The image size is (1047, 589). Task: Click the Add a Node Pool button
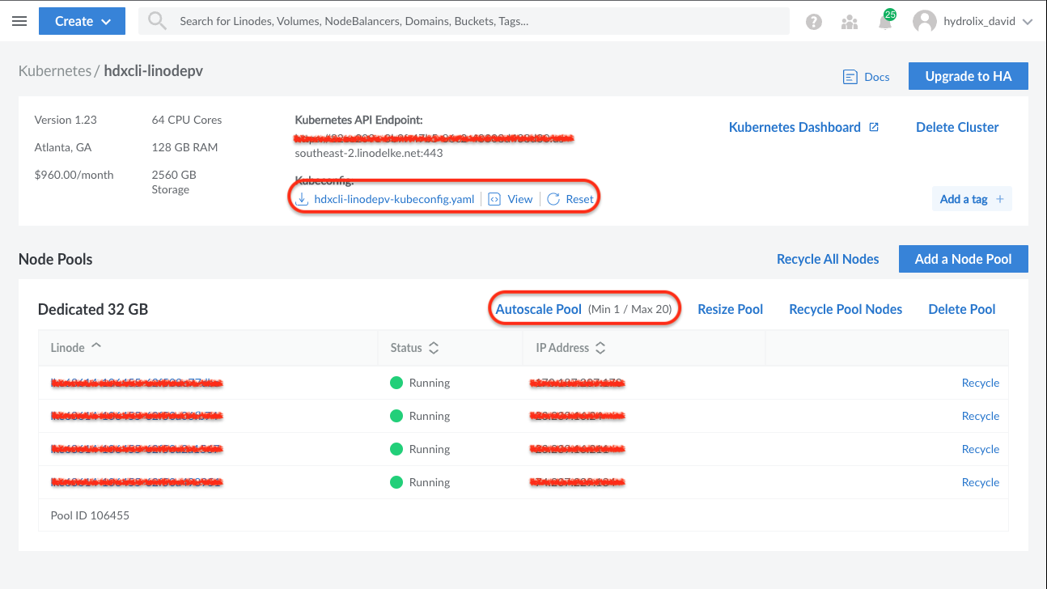coord(963,259)
